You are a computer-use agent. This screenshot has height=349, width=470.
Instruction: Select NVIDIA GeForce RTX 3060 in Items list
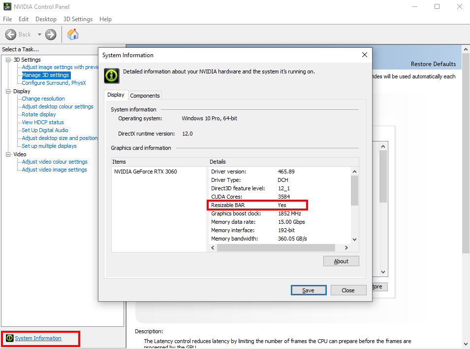pyautogui.click(x=145, y=172)
